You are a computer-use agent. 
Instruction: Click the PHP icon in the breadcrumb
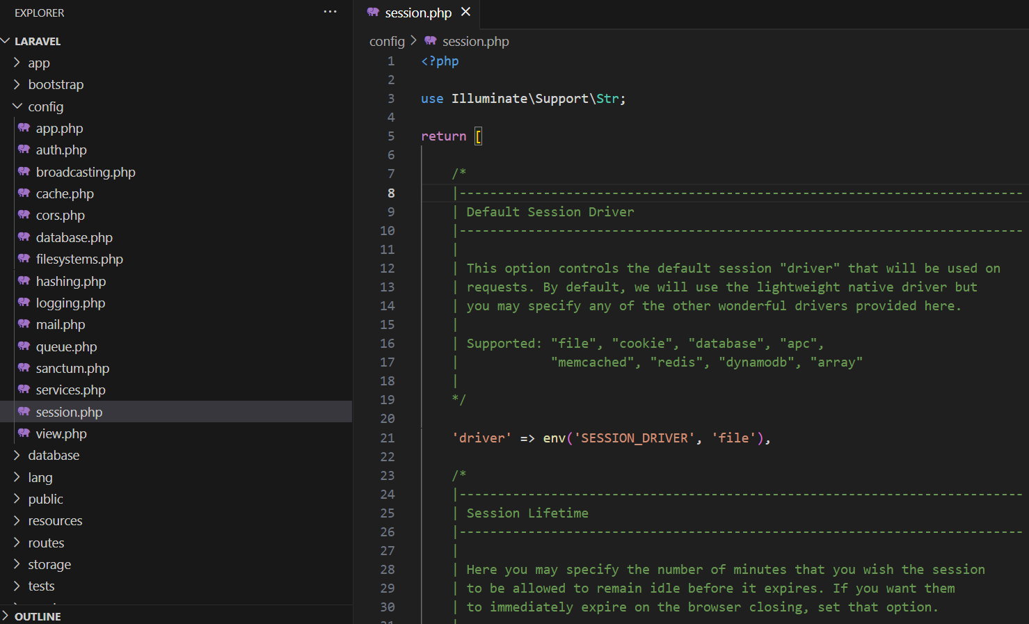431,41
